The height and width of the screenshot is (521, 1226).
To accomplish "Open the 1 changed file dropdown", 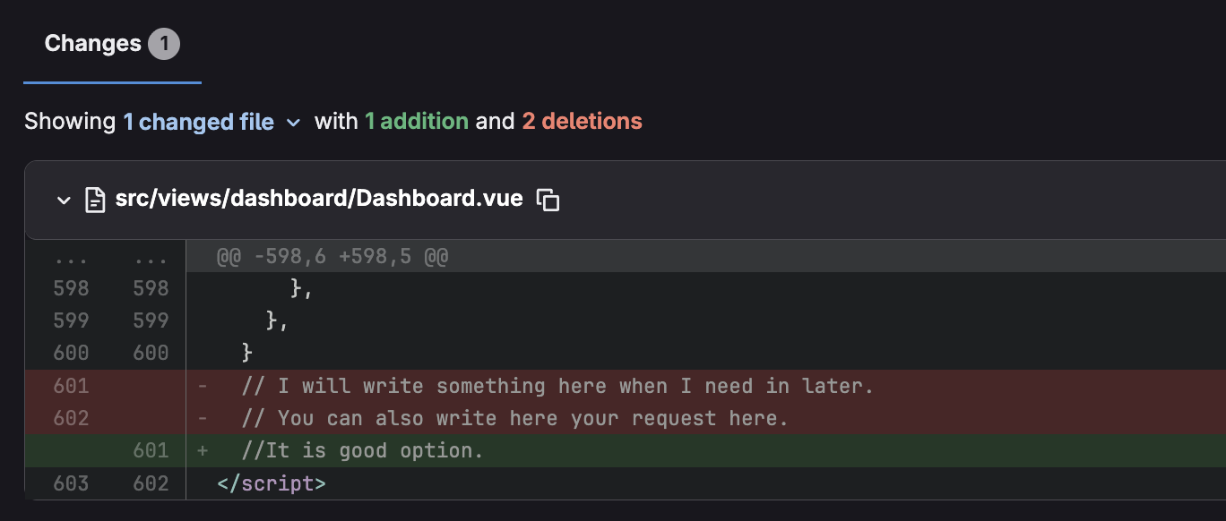I will tap(294, 123).
